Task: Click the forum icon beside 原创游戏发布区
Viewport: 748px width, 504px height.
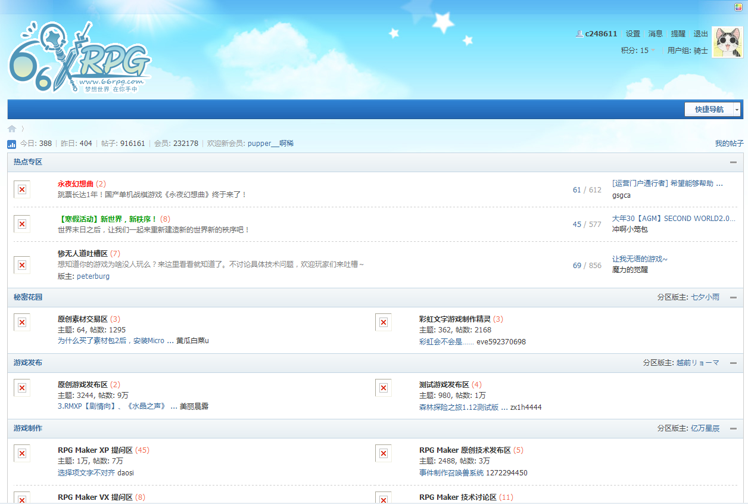Action: (x=22, y=388)
